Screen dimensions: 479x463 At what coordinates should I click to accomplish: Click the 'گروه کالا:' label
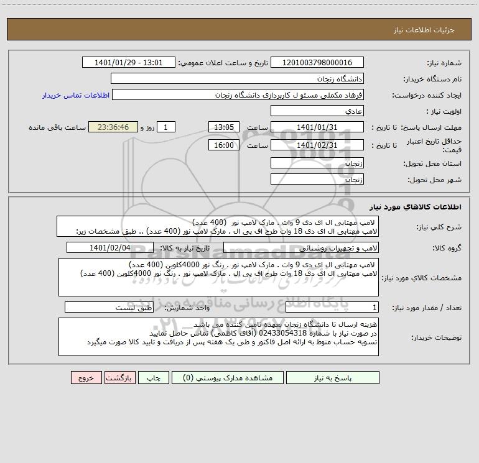(447, 248)
